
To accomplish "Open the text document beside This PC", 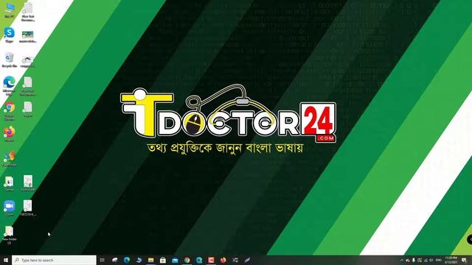I will click(28, 12).
